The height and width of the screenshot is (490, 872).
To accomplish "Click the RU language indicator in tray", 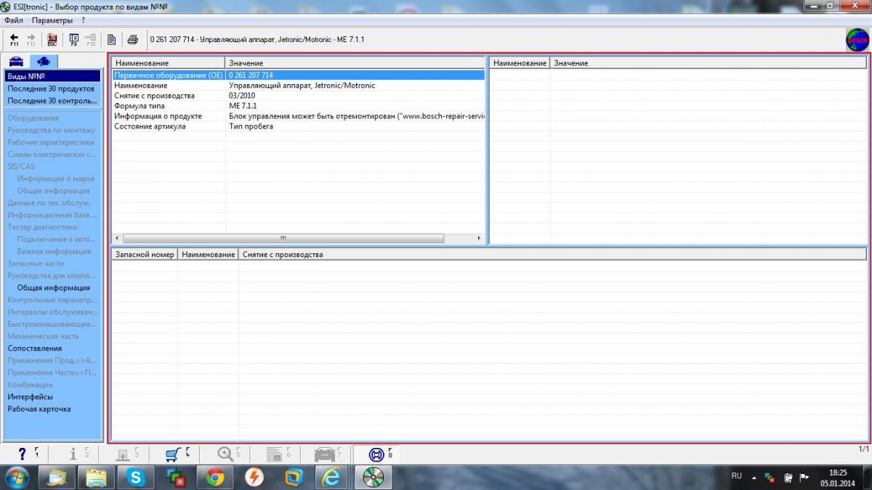I will pyautogui.click(x=737, y=476).
